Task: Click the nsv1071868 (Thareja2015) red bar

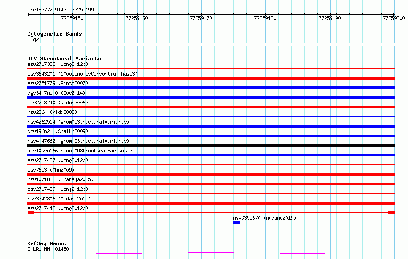Action: click(211, 184)
